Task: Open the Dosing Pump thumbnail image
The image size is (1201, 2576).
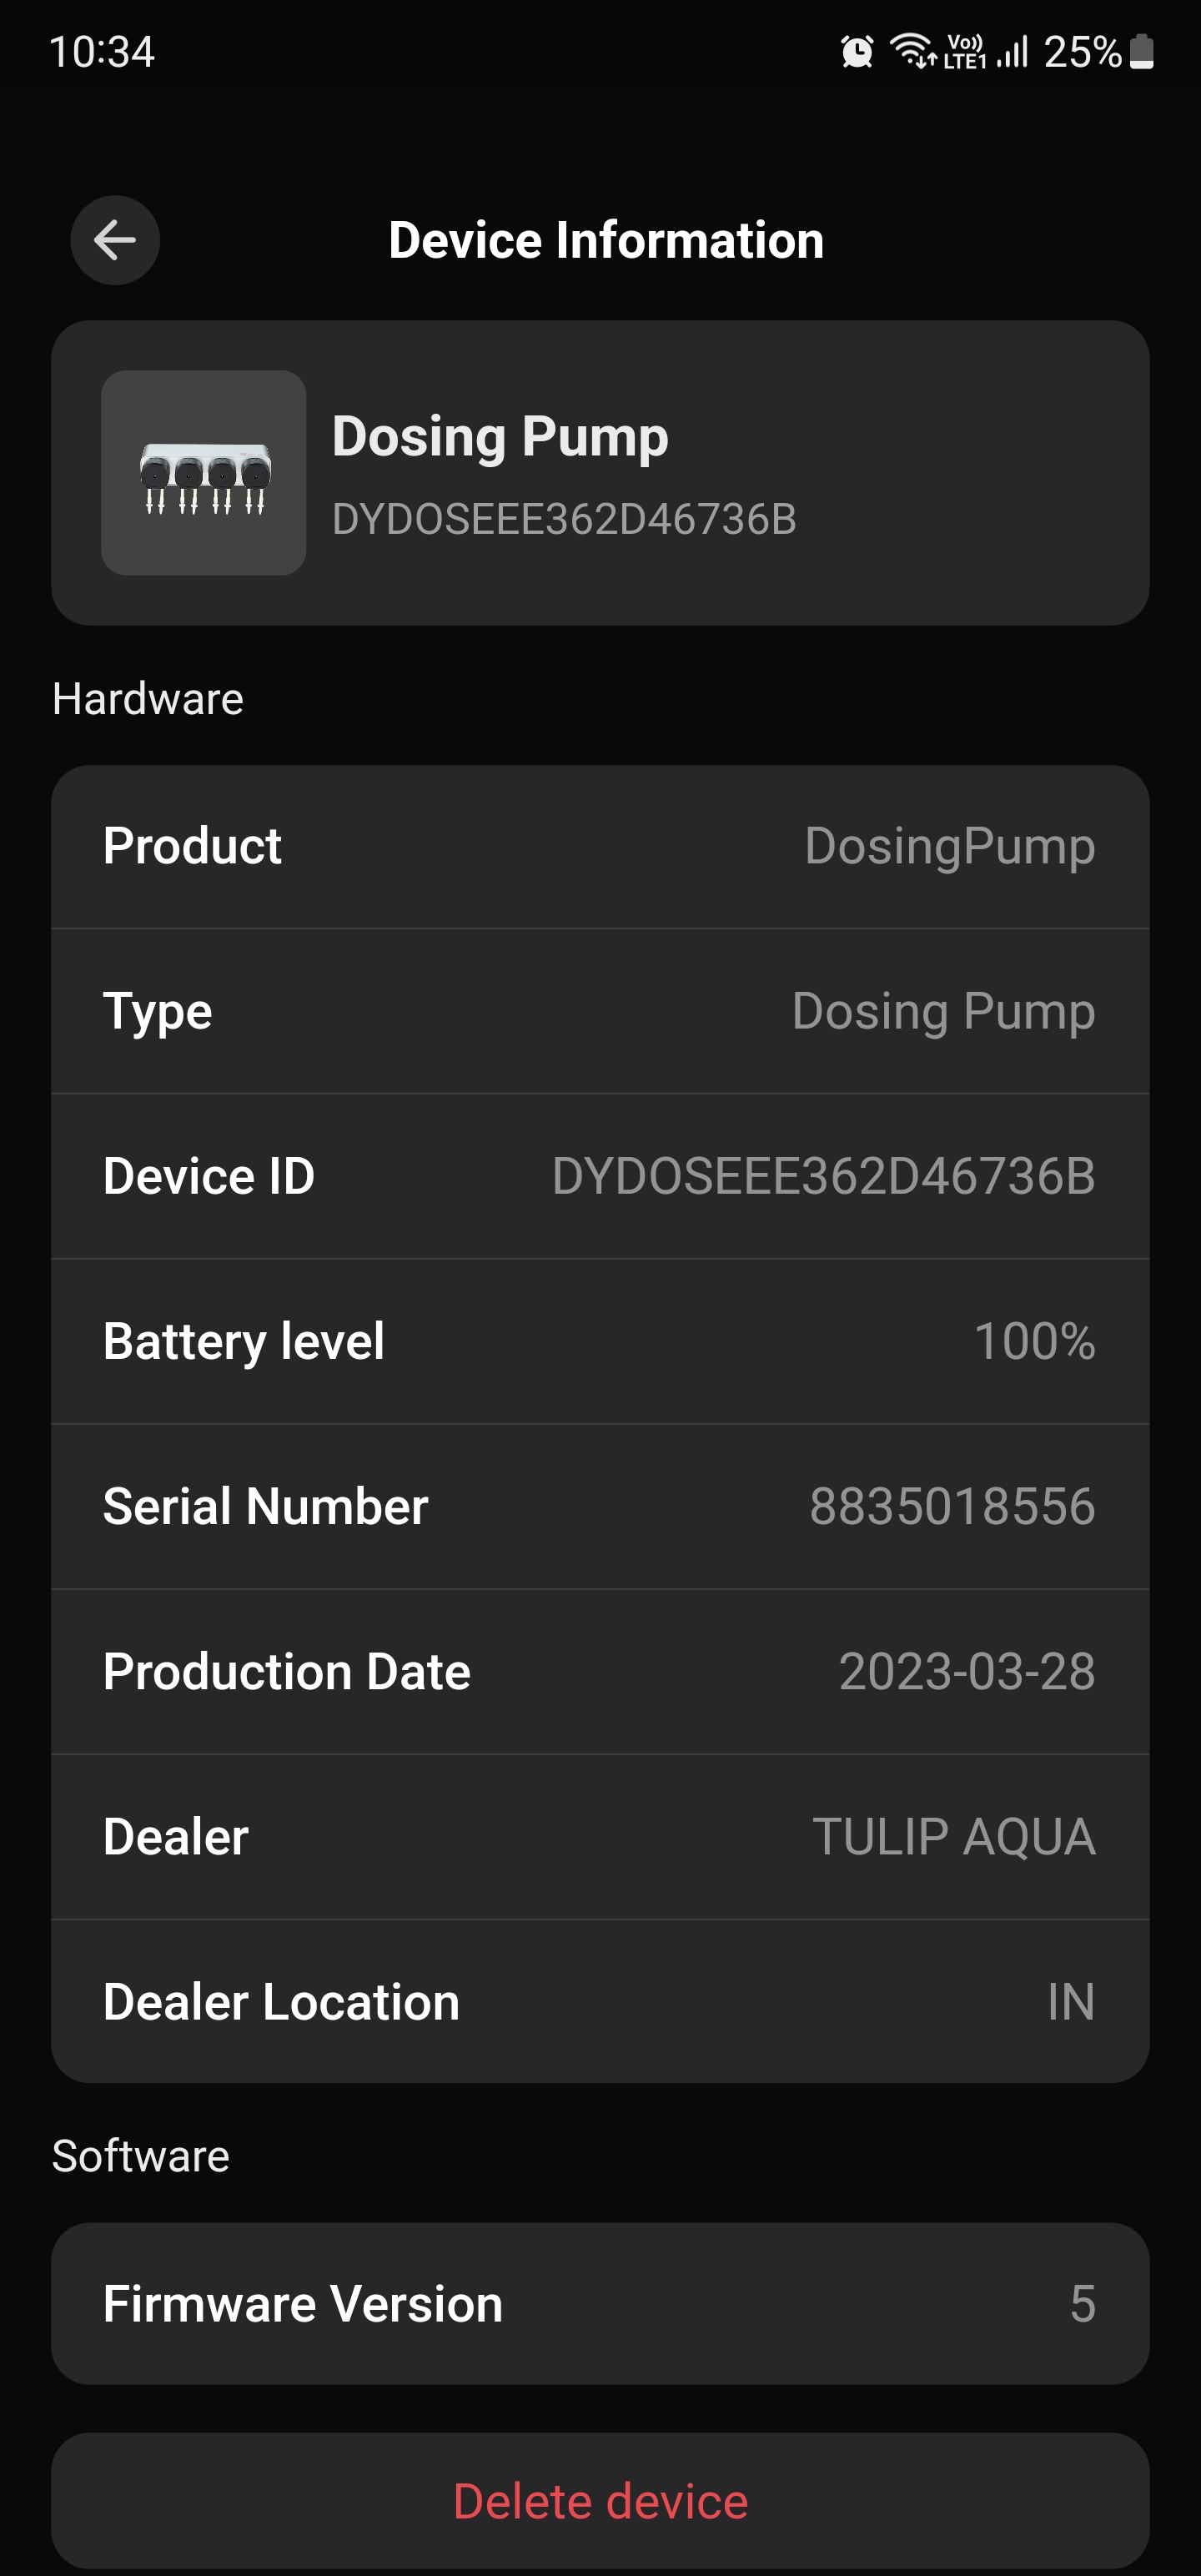Action: pos(203,473)
